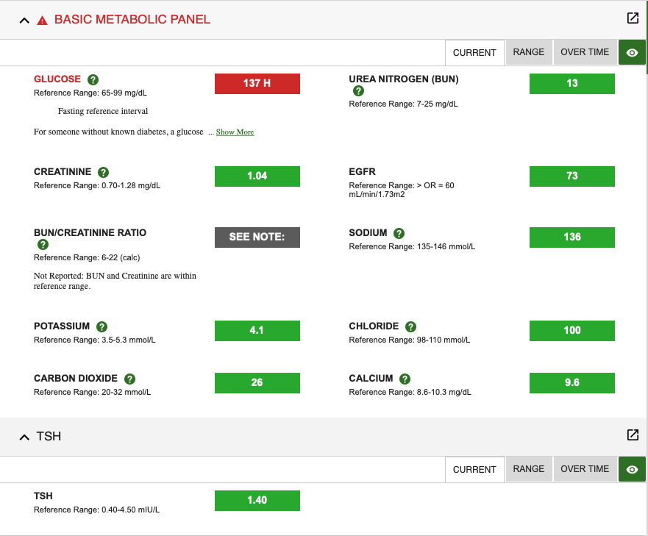Screen dimensions: 648x536
Task: Click 'Reference Range: 0.40-4.50 mIU/L' text
Action: click(96, 510)
